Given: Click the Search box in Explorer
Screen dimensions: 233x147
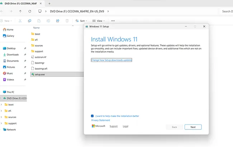Looking at the screenshot, I should pos(226,11).
